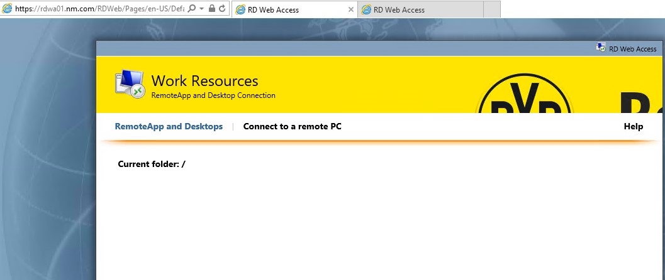Click the RD Web Access text in the header bar
Screen dimensions: 665x280
[x=632, y=49]
